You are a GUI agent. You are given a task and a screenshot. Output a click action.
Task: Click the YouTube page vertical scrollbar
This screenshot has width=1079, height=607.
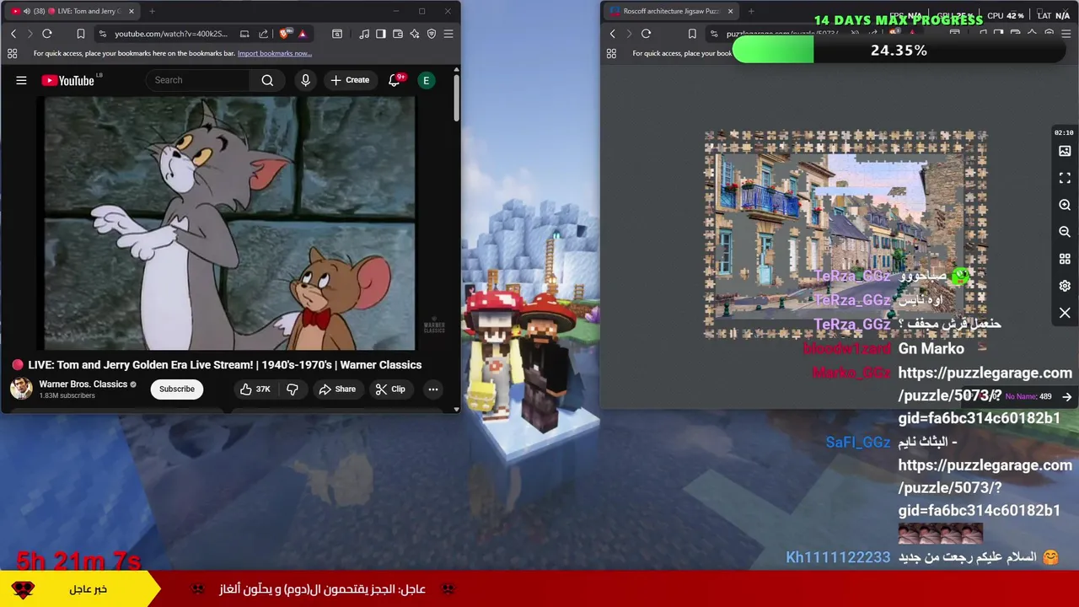(456, 97)
